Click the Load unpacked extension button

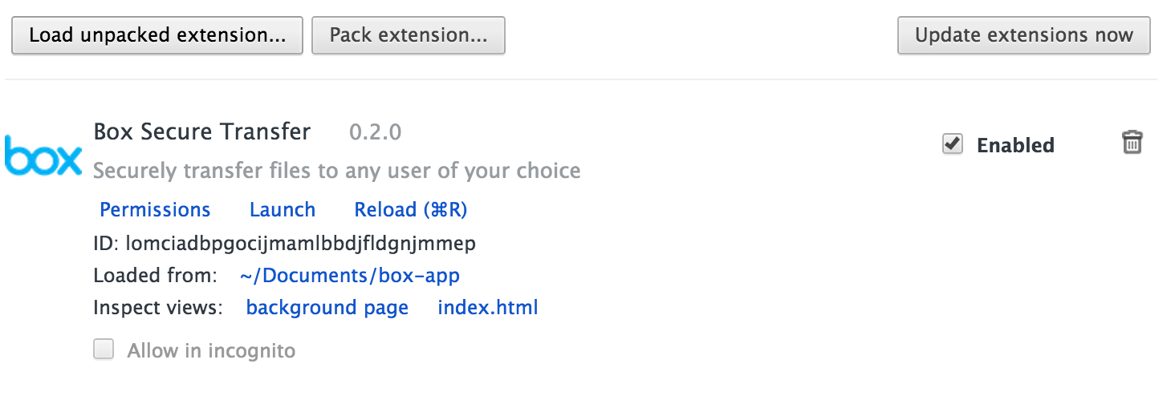[x=157, y=36]
